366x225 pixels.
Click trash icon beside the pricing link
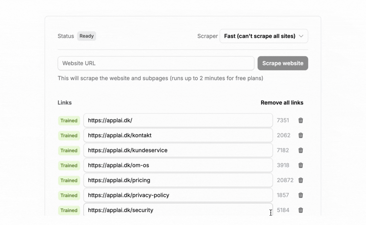pos(301,180)
